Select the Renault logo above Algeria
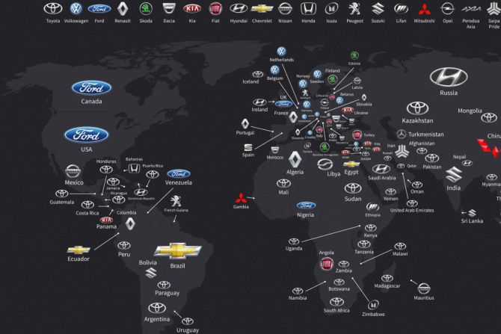This screenshot has height=334, width=501. (295, 159)
